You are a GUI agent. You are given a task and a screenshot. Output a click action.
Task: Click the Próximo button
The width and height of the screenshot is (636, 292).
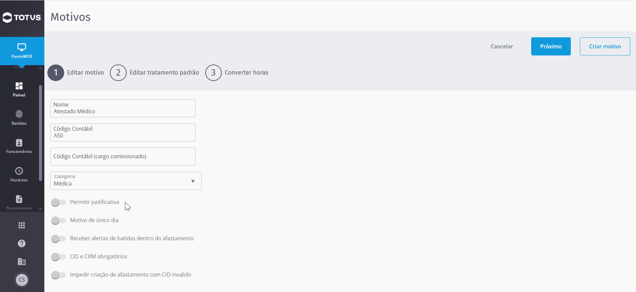click(x=551, y=46)
